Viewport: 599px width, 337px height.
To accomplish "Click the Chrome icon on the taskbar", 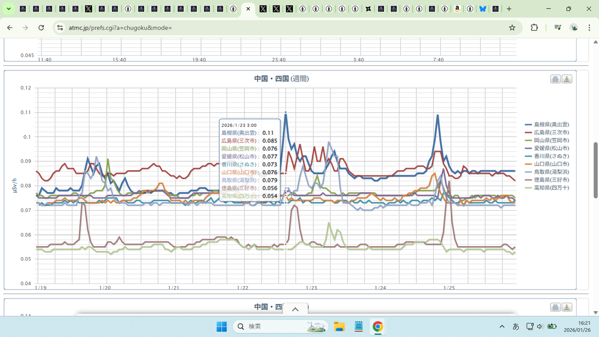I will (378, 327).
